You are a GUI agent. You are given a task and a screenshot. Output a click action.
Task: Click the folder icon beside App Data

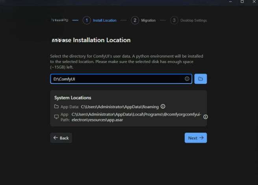click(56, 107)
